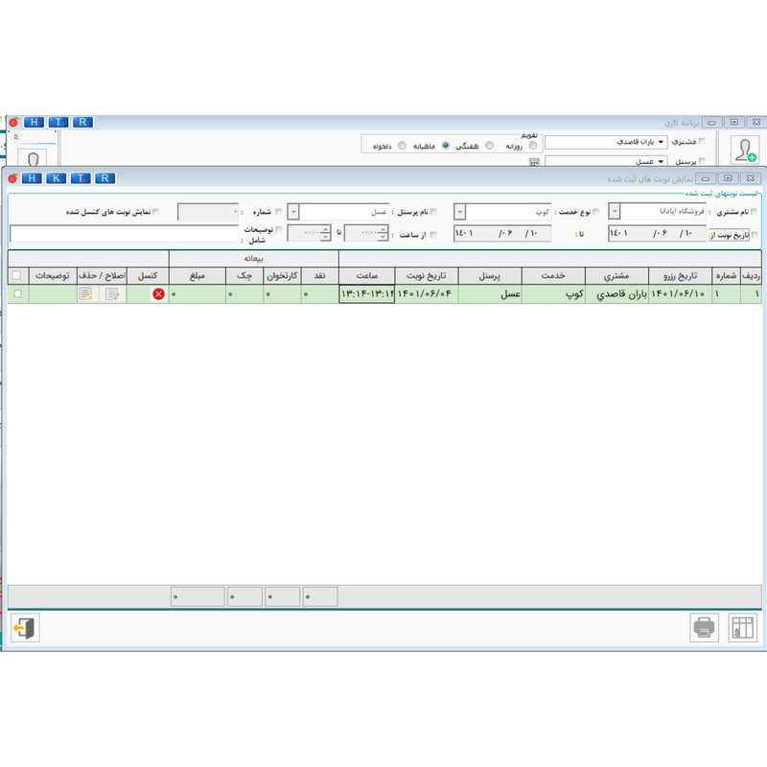The image size is (767, 767).
Task: Click the delete appointment icon in the row
Action: pos(86,294)
